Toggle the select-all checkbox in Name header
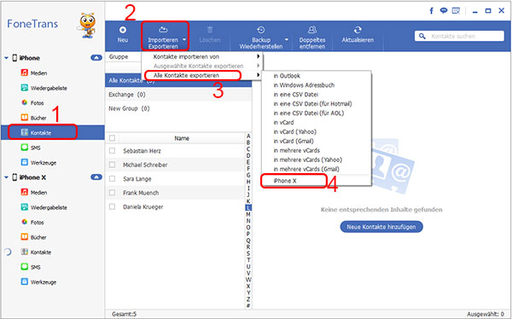The image size is (512, 319). point(112,138)
